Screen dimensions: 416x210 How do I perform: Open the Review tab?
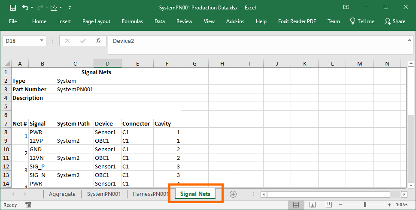184,21
